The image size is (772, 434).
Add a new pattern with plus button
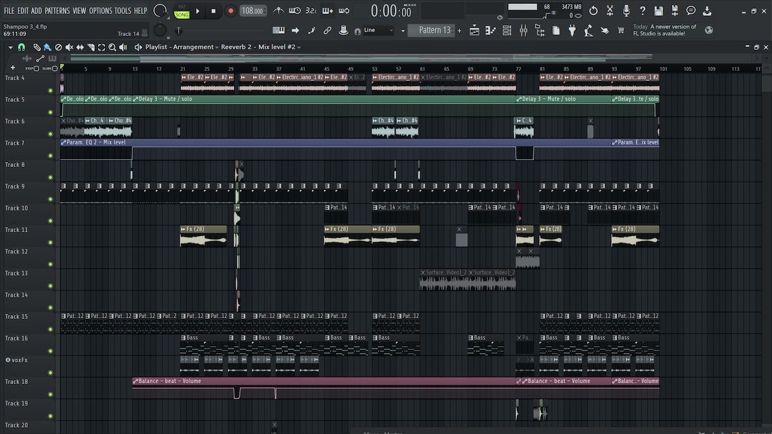(x=459, y=30)
